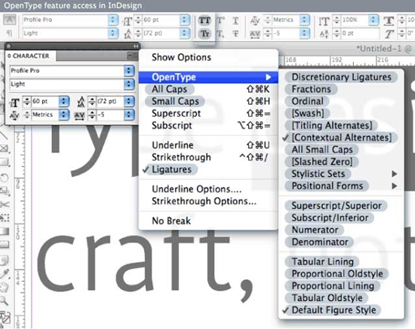
Task: Click the baseline shift icon in control bar
Action: pyautogui.click(x=324, y=34)
